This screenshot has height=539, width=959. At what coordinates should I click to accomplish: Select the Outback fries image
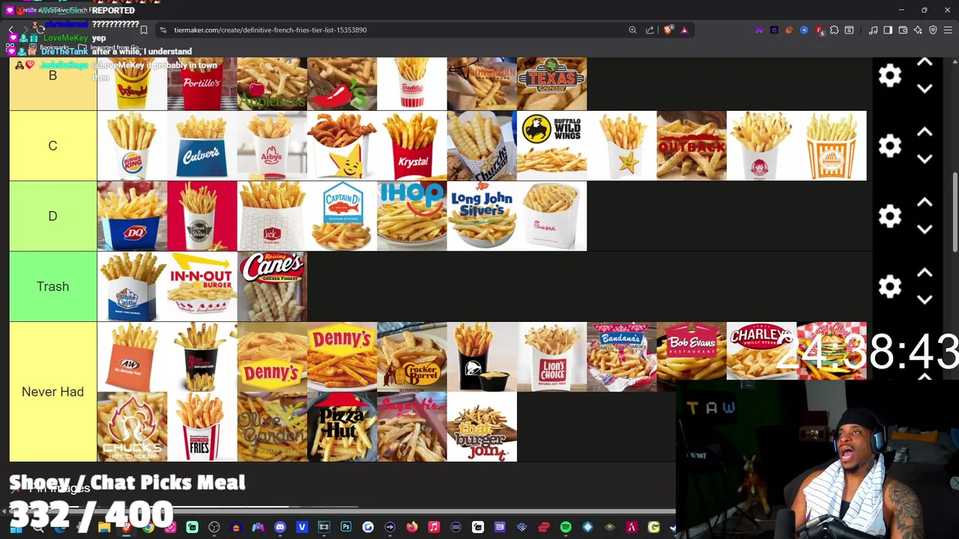pyautogui.click(x=692, y=146)
